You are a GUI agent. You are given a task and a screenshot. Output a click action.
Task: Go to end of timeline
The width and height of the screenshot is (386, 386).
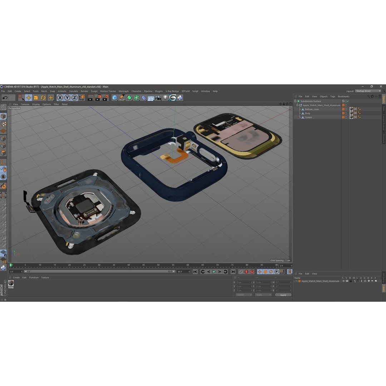click(233, 272)
